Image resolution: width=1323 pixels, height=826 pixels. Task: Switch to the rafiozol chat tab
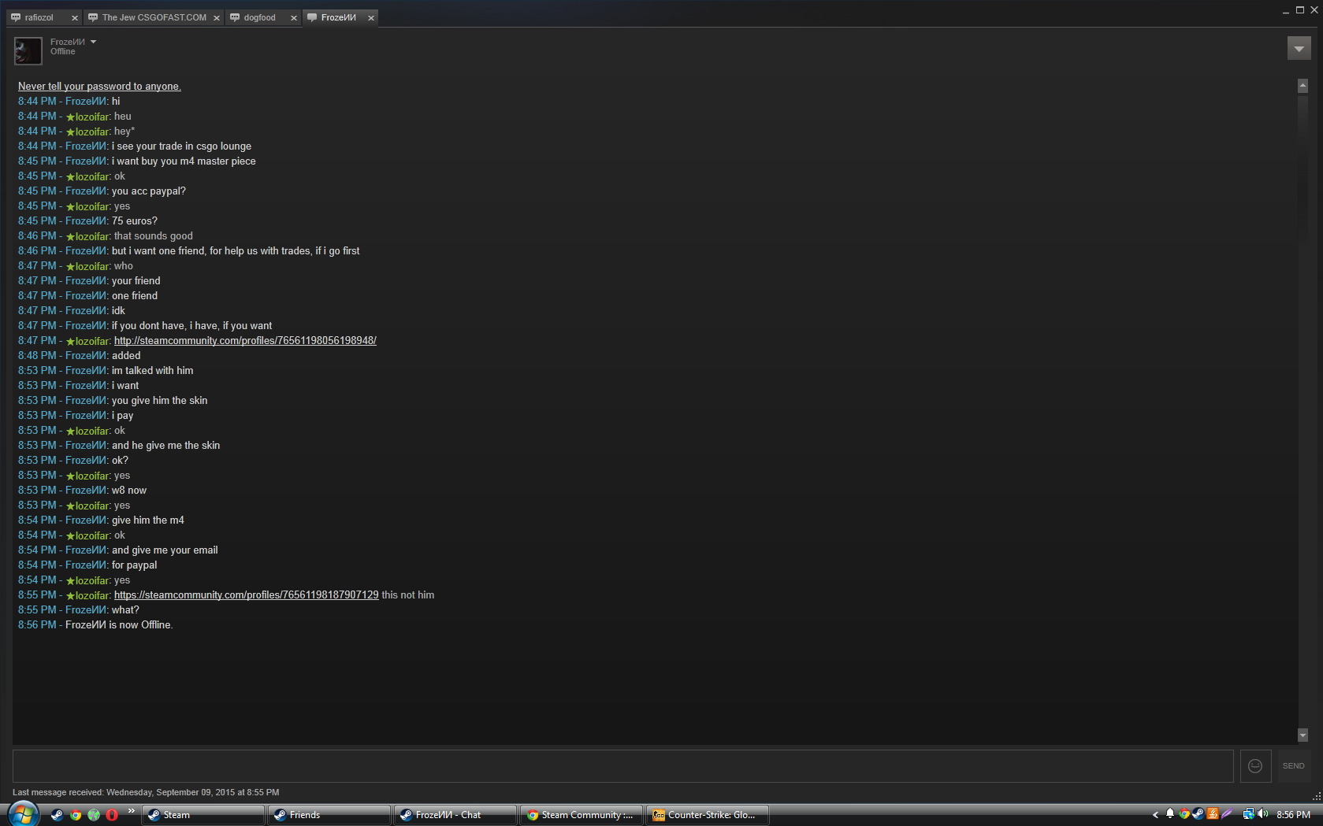39,17
